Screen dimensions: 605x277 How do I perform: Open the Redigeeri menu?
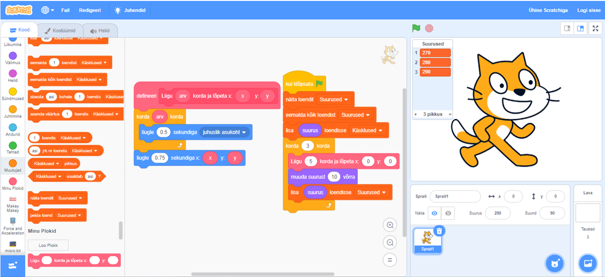click(90, 10)
